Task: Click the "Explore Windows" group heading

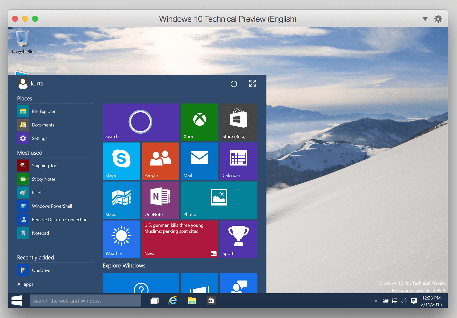Action: pyautogui.click(x=124, y=265)
